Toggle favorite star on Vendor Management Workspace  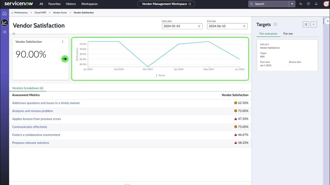[x=190, y=4]
